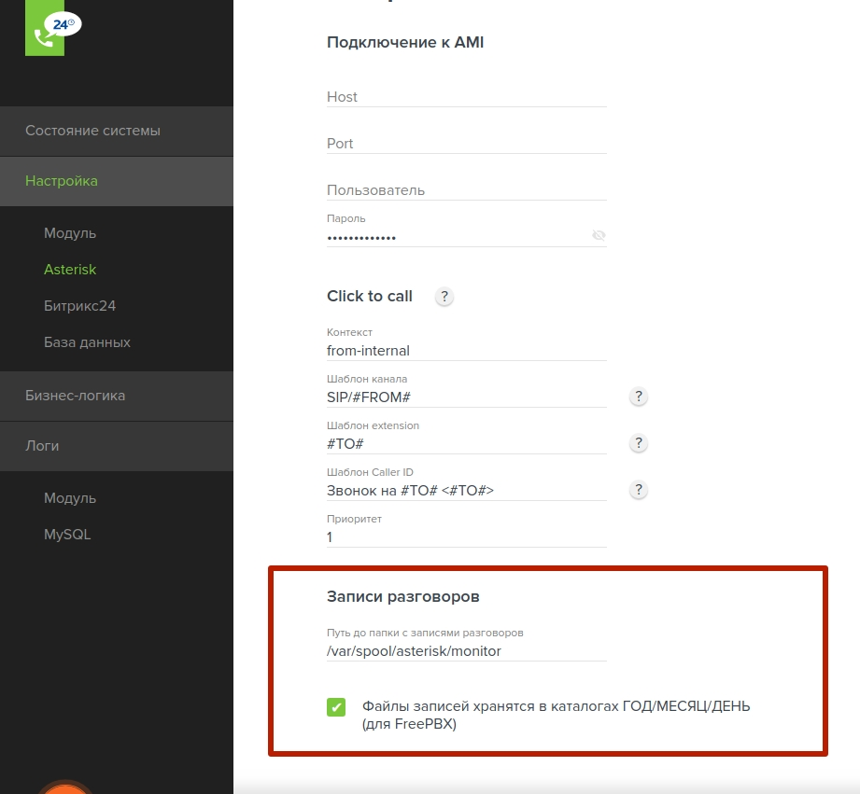860x794 pixels.
Task: Collapse the Логи menu section
Action: 116,446
